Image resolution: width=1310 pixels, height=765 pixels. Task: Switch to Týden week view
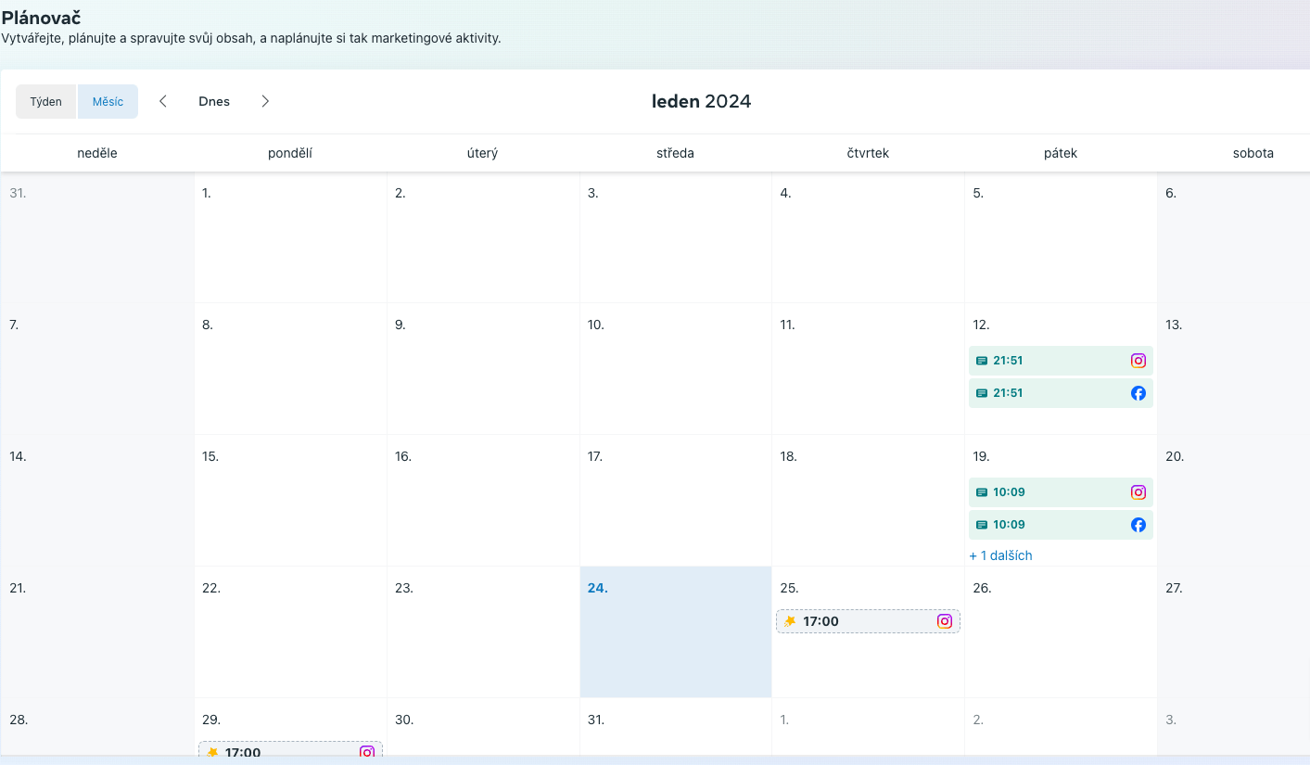pos(46,102)
